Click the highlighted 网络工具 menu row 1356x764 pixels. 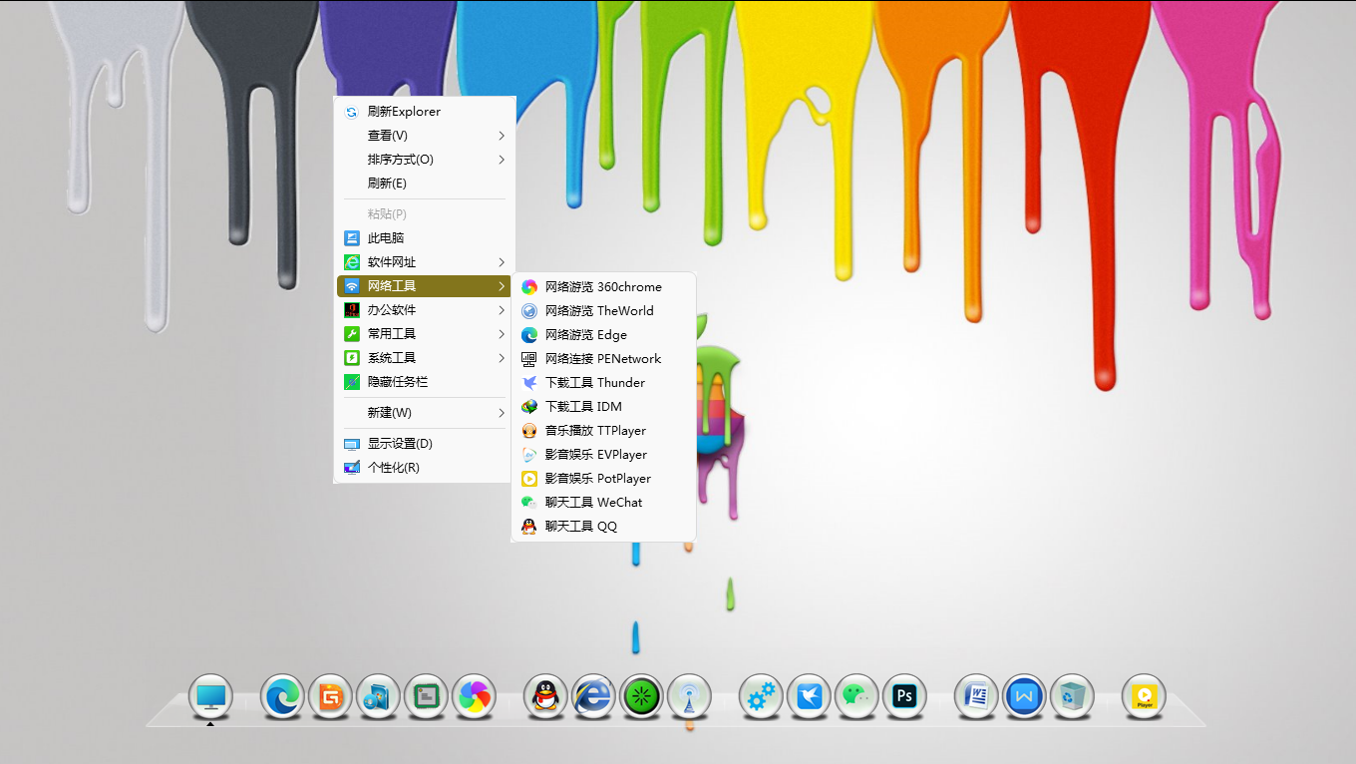(x=424, y=286)
